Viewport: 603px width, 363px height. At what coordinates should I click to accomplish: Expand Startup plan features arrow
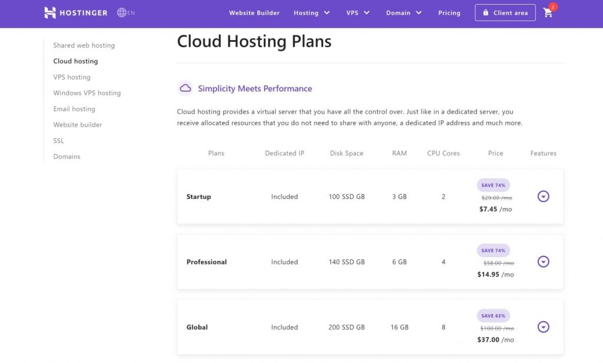point(544,197)
